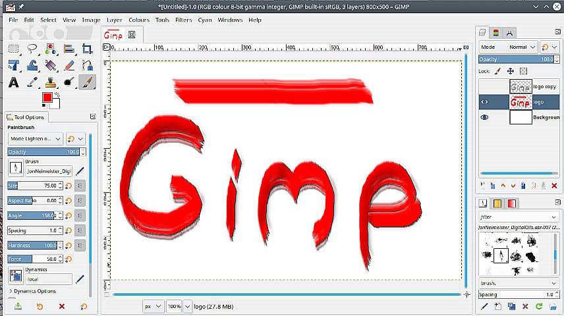This screenshot has width=564, height=316.
Task: Open the active brush preview picker
Action: [x=16, y=169]
